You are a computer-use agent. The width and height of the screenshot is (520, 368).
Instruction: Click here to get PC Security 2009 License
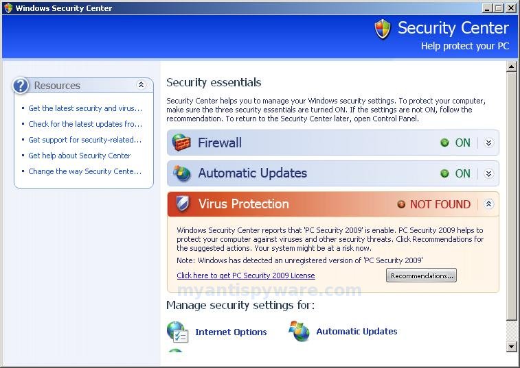click(x=246, y=275)
